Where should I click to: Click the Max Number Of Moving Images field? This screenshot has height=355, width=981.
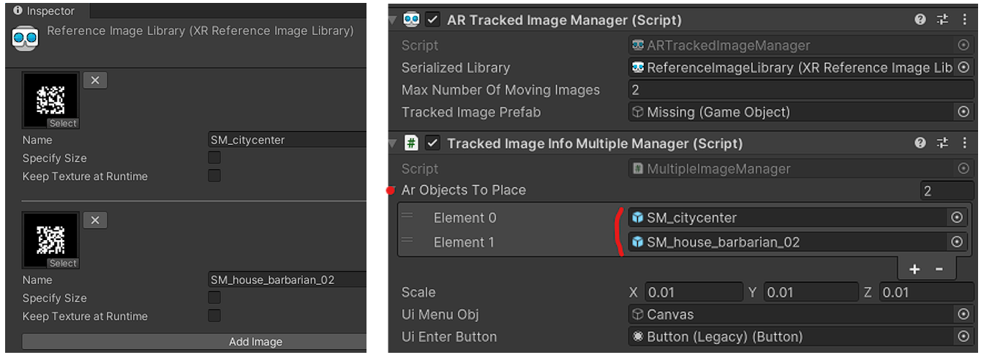click(801, 90)
